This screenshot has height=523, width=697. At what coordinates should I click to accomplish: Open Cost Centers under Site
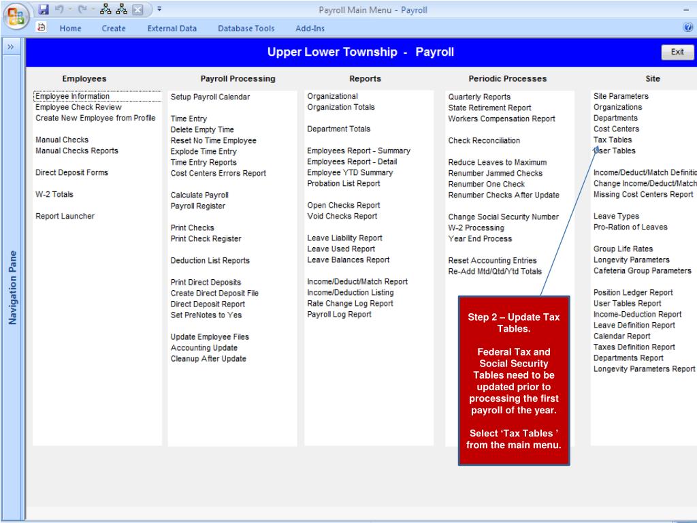click(x=616, y=129)
